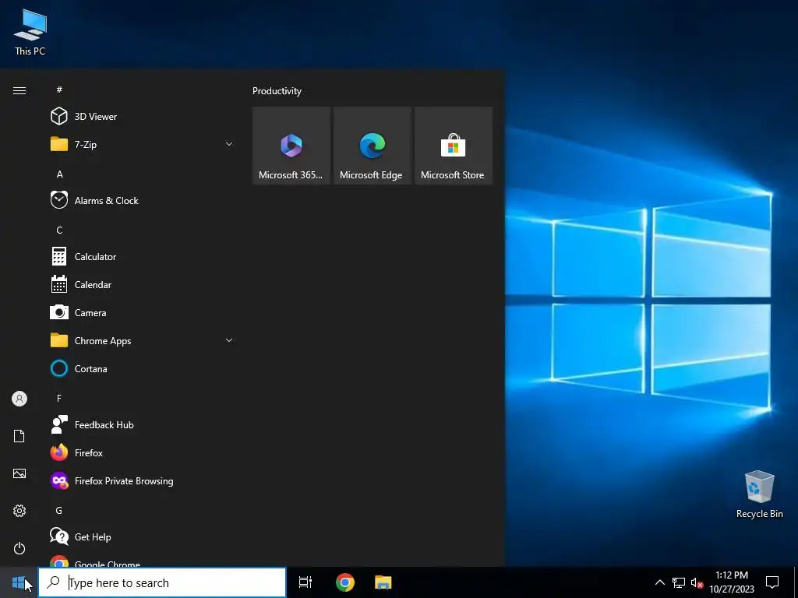Open File Explorer from the taskbar
The height and width of the screenshot is (598, 798).
coord(383,582)
